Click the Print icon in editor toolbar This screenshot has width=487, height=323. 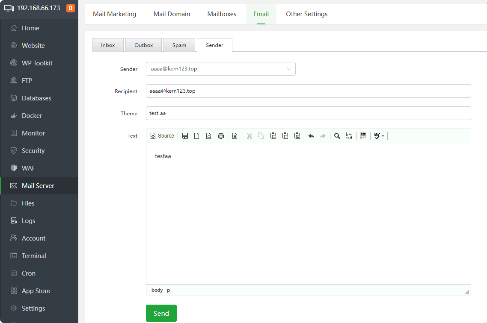(221, 136)
